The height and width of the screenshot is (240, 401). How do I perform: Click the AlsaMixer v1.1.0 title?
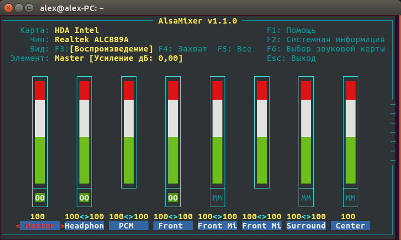tap(198, 21)
